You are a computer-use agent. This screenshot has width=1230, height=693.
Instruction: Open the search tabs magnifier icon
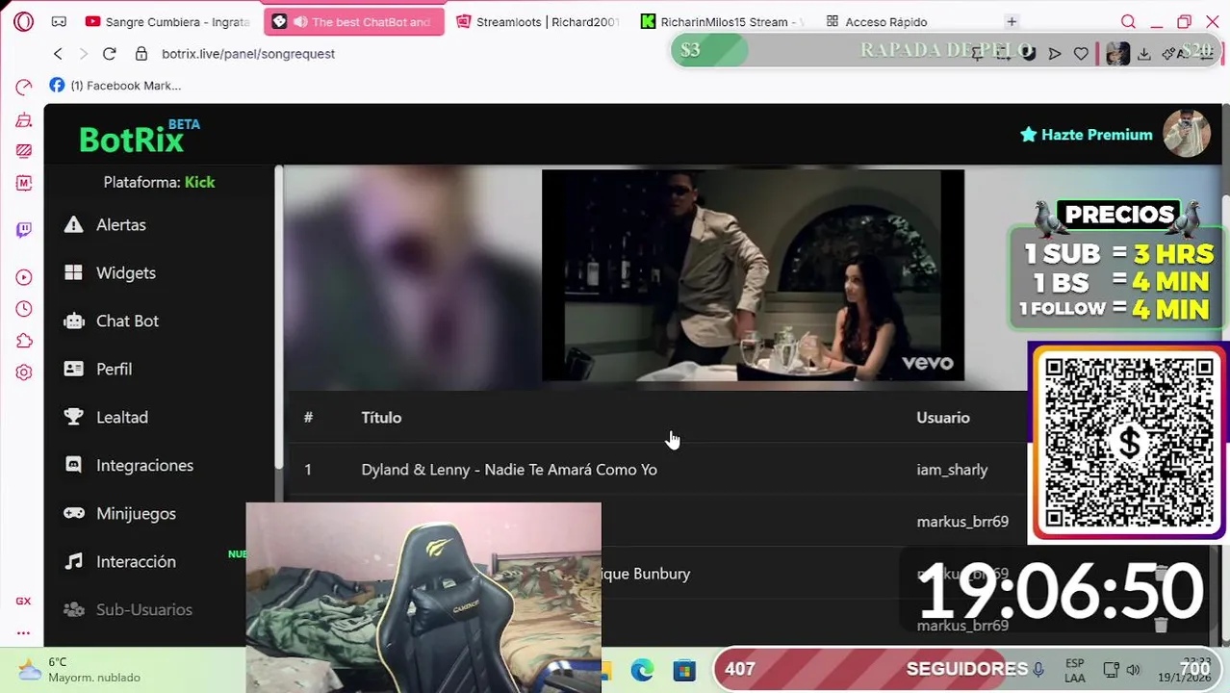tap(1128, 21)
